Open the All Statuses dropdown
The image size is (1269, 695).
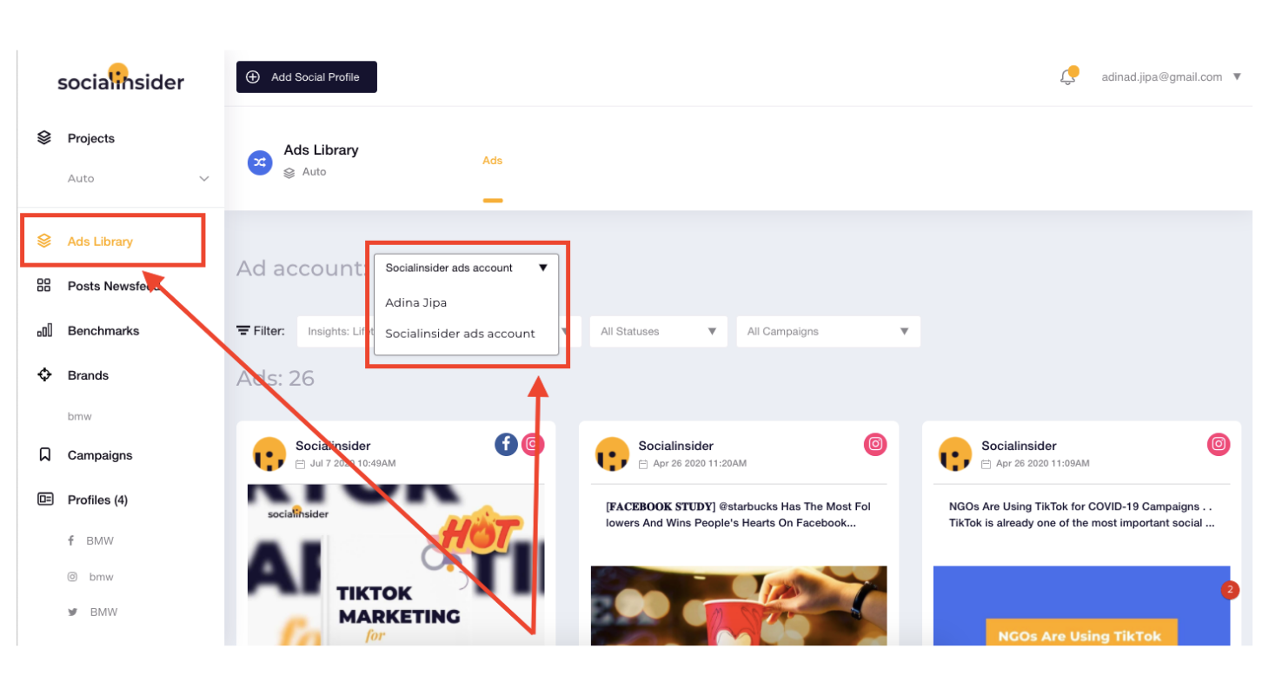657,331
